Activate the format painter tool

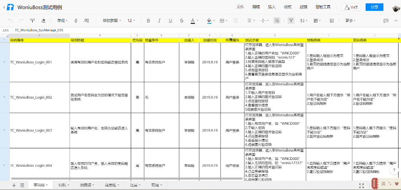coord(32,21)
